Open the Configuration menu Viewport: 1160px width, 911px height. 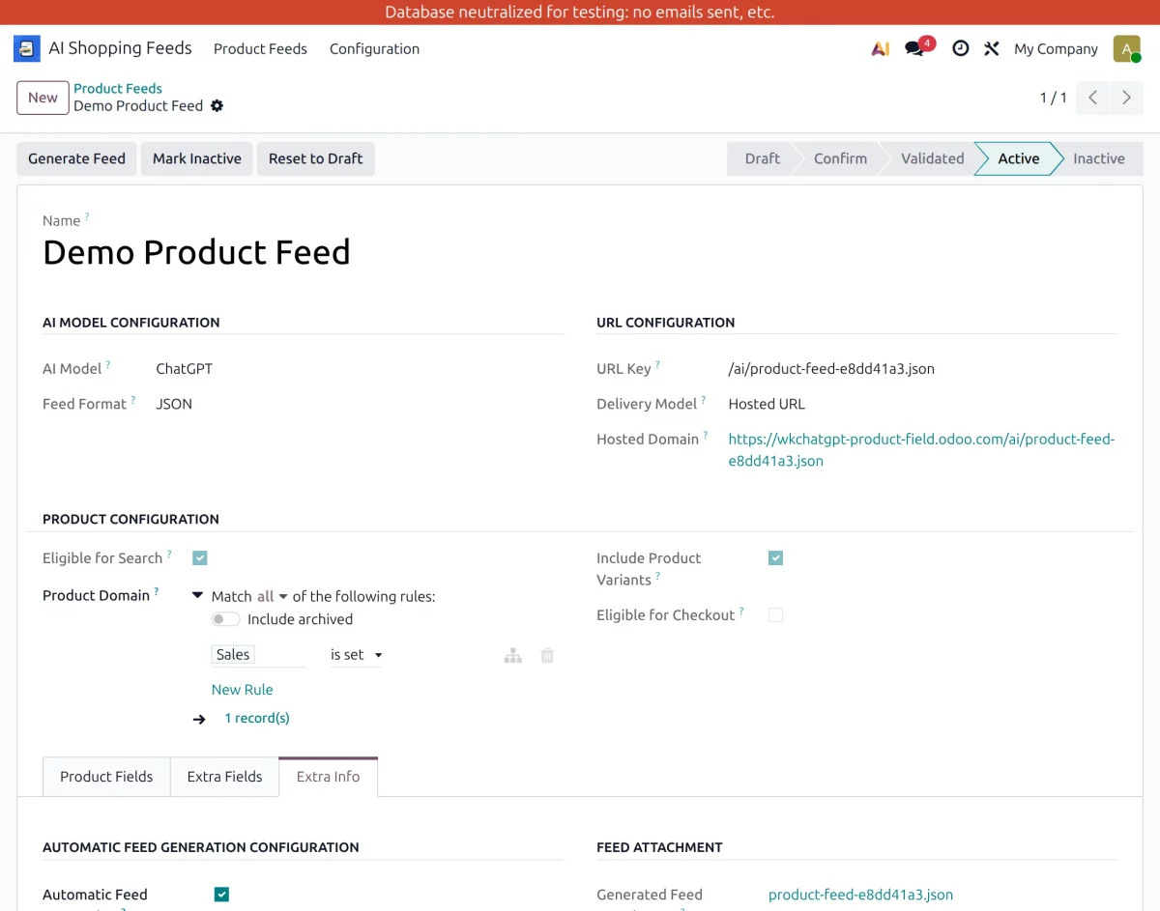click(x=374, y=48)
